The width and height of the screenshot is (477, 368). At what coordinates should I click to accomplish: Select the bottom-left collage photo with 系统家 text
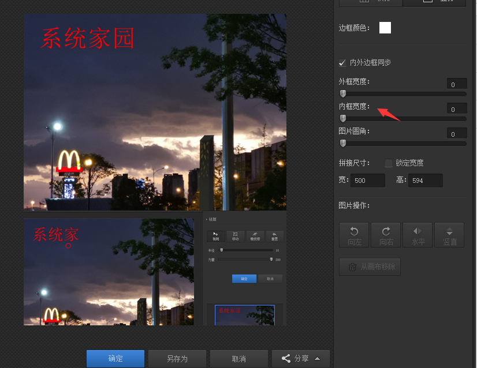pyautogui.click(x=109, y=272)
